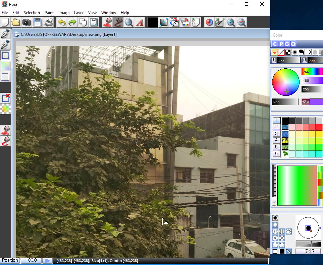Click the transparency checkerboard color icon

pos(5,109)
